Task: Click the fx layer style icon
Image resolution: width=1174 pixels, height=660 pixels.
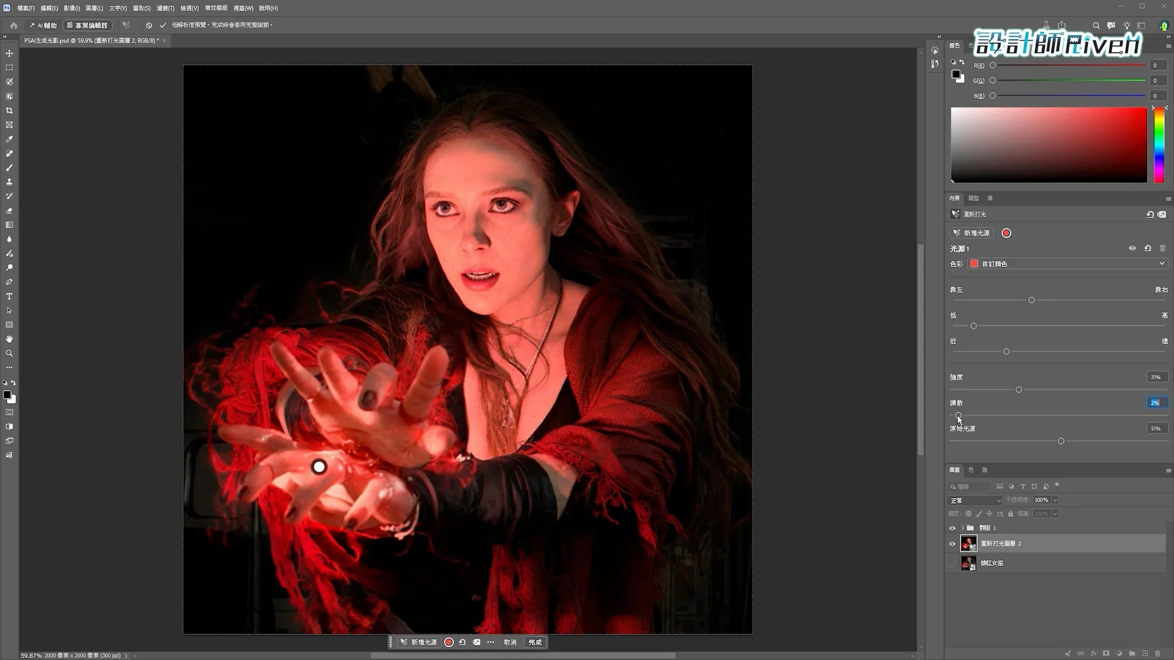Action: (x=1093, y=653)
